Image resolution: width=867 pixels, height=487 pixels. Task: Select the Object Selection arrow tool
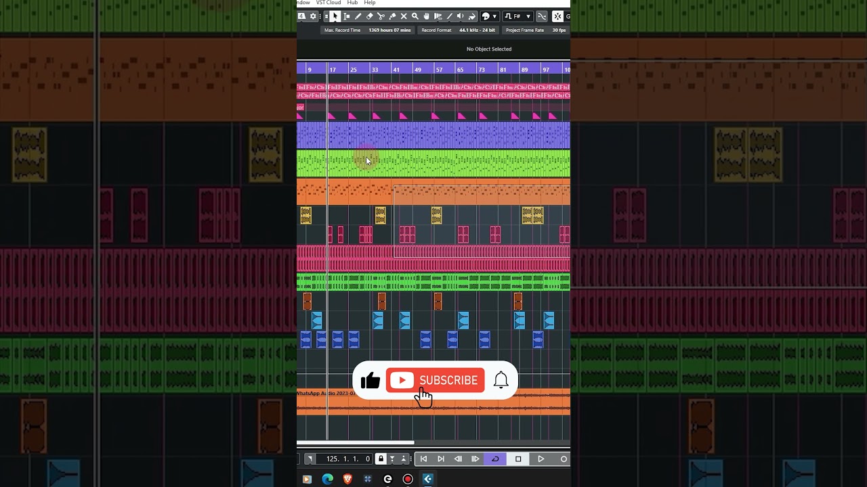[x=335, y=16]
